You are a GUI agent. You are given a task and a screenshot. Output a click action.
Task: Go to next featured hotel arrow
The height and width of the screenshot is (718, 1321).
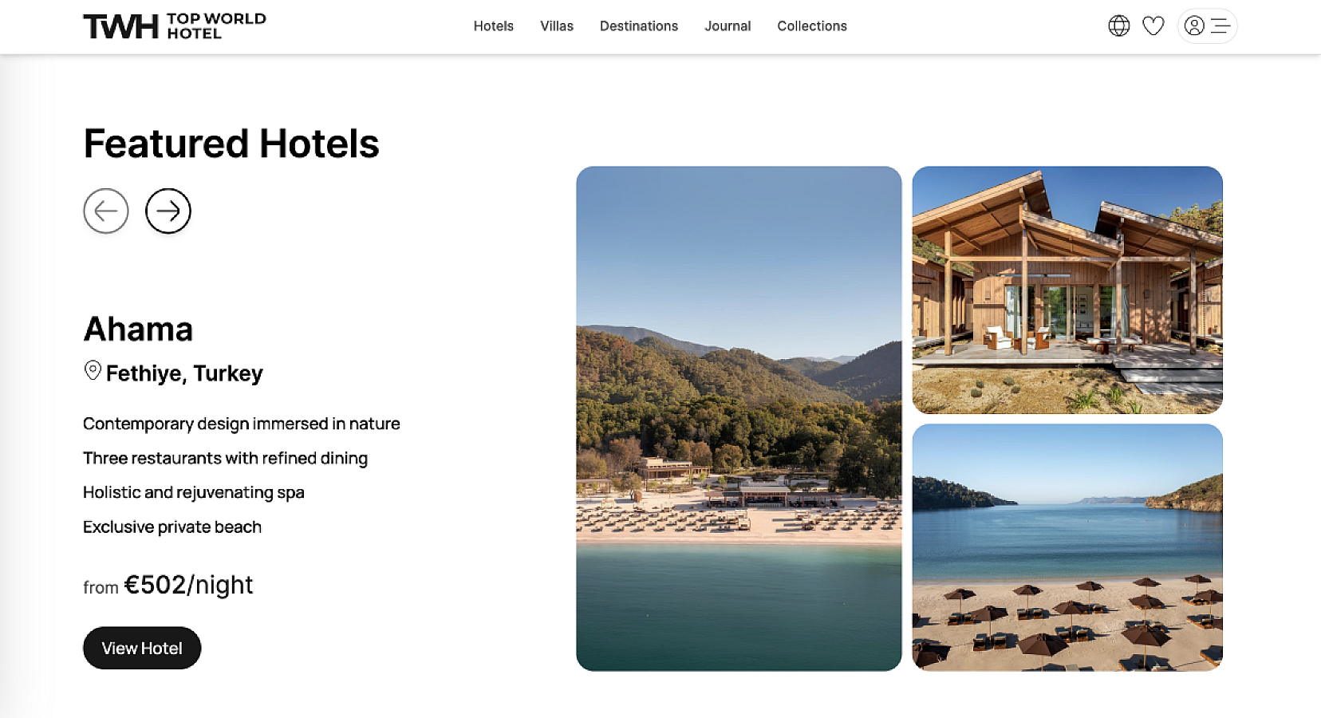pyautogui.click(x=168, y=211)
